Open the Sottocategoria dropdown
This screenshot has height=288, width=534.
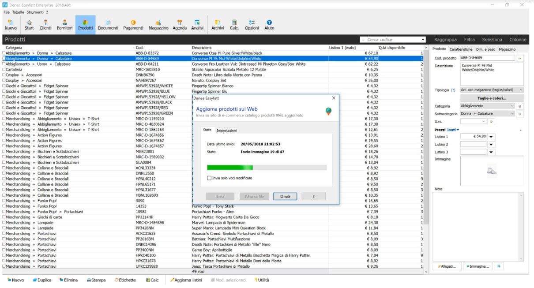click(512, 114)
